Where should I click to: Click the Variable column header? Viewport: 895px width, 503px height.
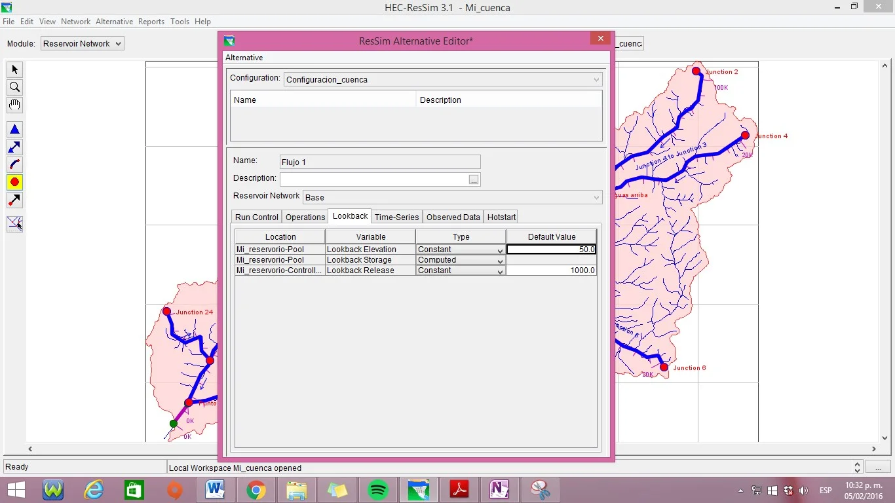coord(371,237)
